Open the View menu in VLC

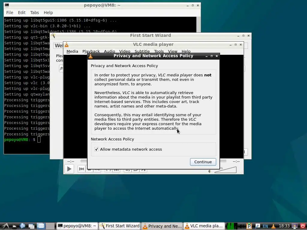click(x=173, y=51)
